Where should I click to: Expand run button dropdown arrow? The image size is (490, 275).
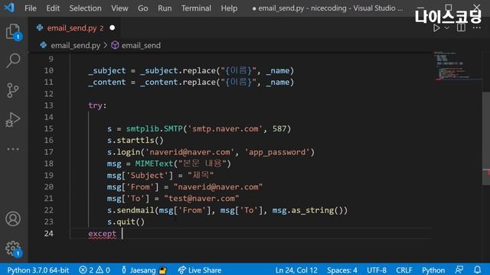click(x=447, y=28)
